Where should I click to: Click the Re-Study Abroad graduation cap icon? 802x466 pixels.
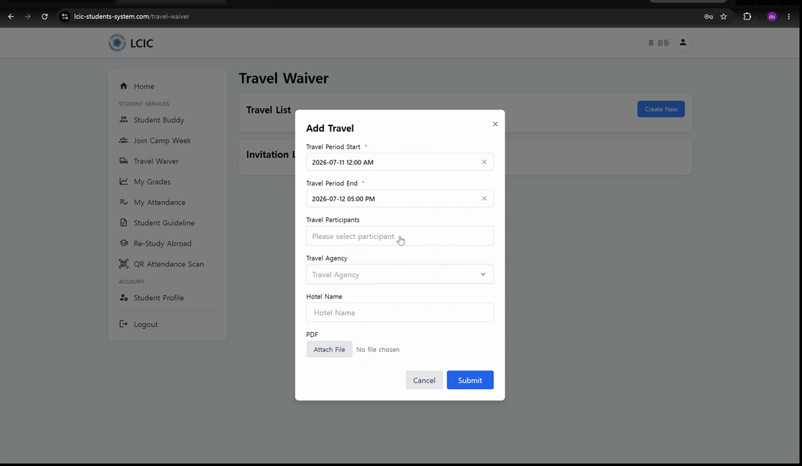point(124,244)
